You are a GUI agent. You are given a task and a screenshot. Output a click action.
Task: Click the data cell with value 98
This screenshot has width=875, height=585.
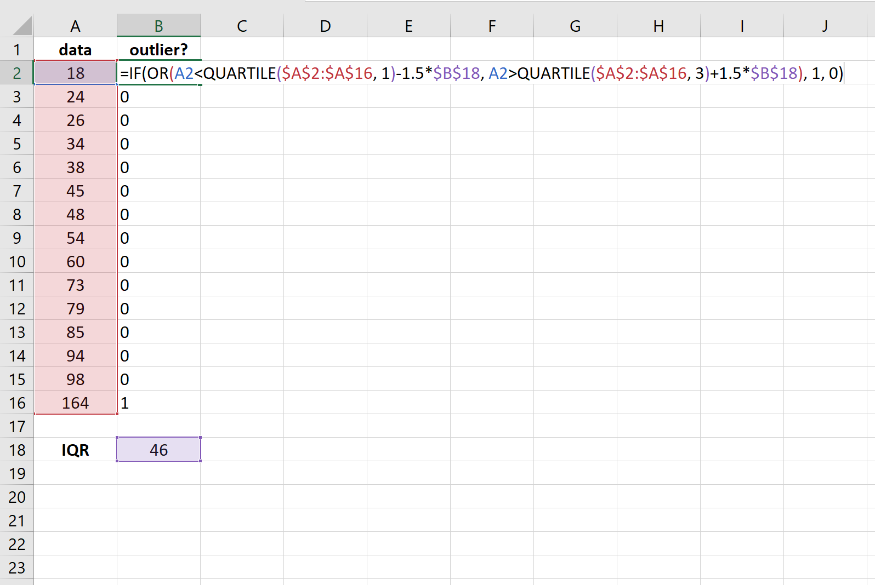(75, 380)
